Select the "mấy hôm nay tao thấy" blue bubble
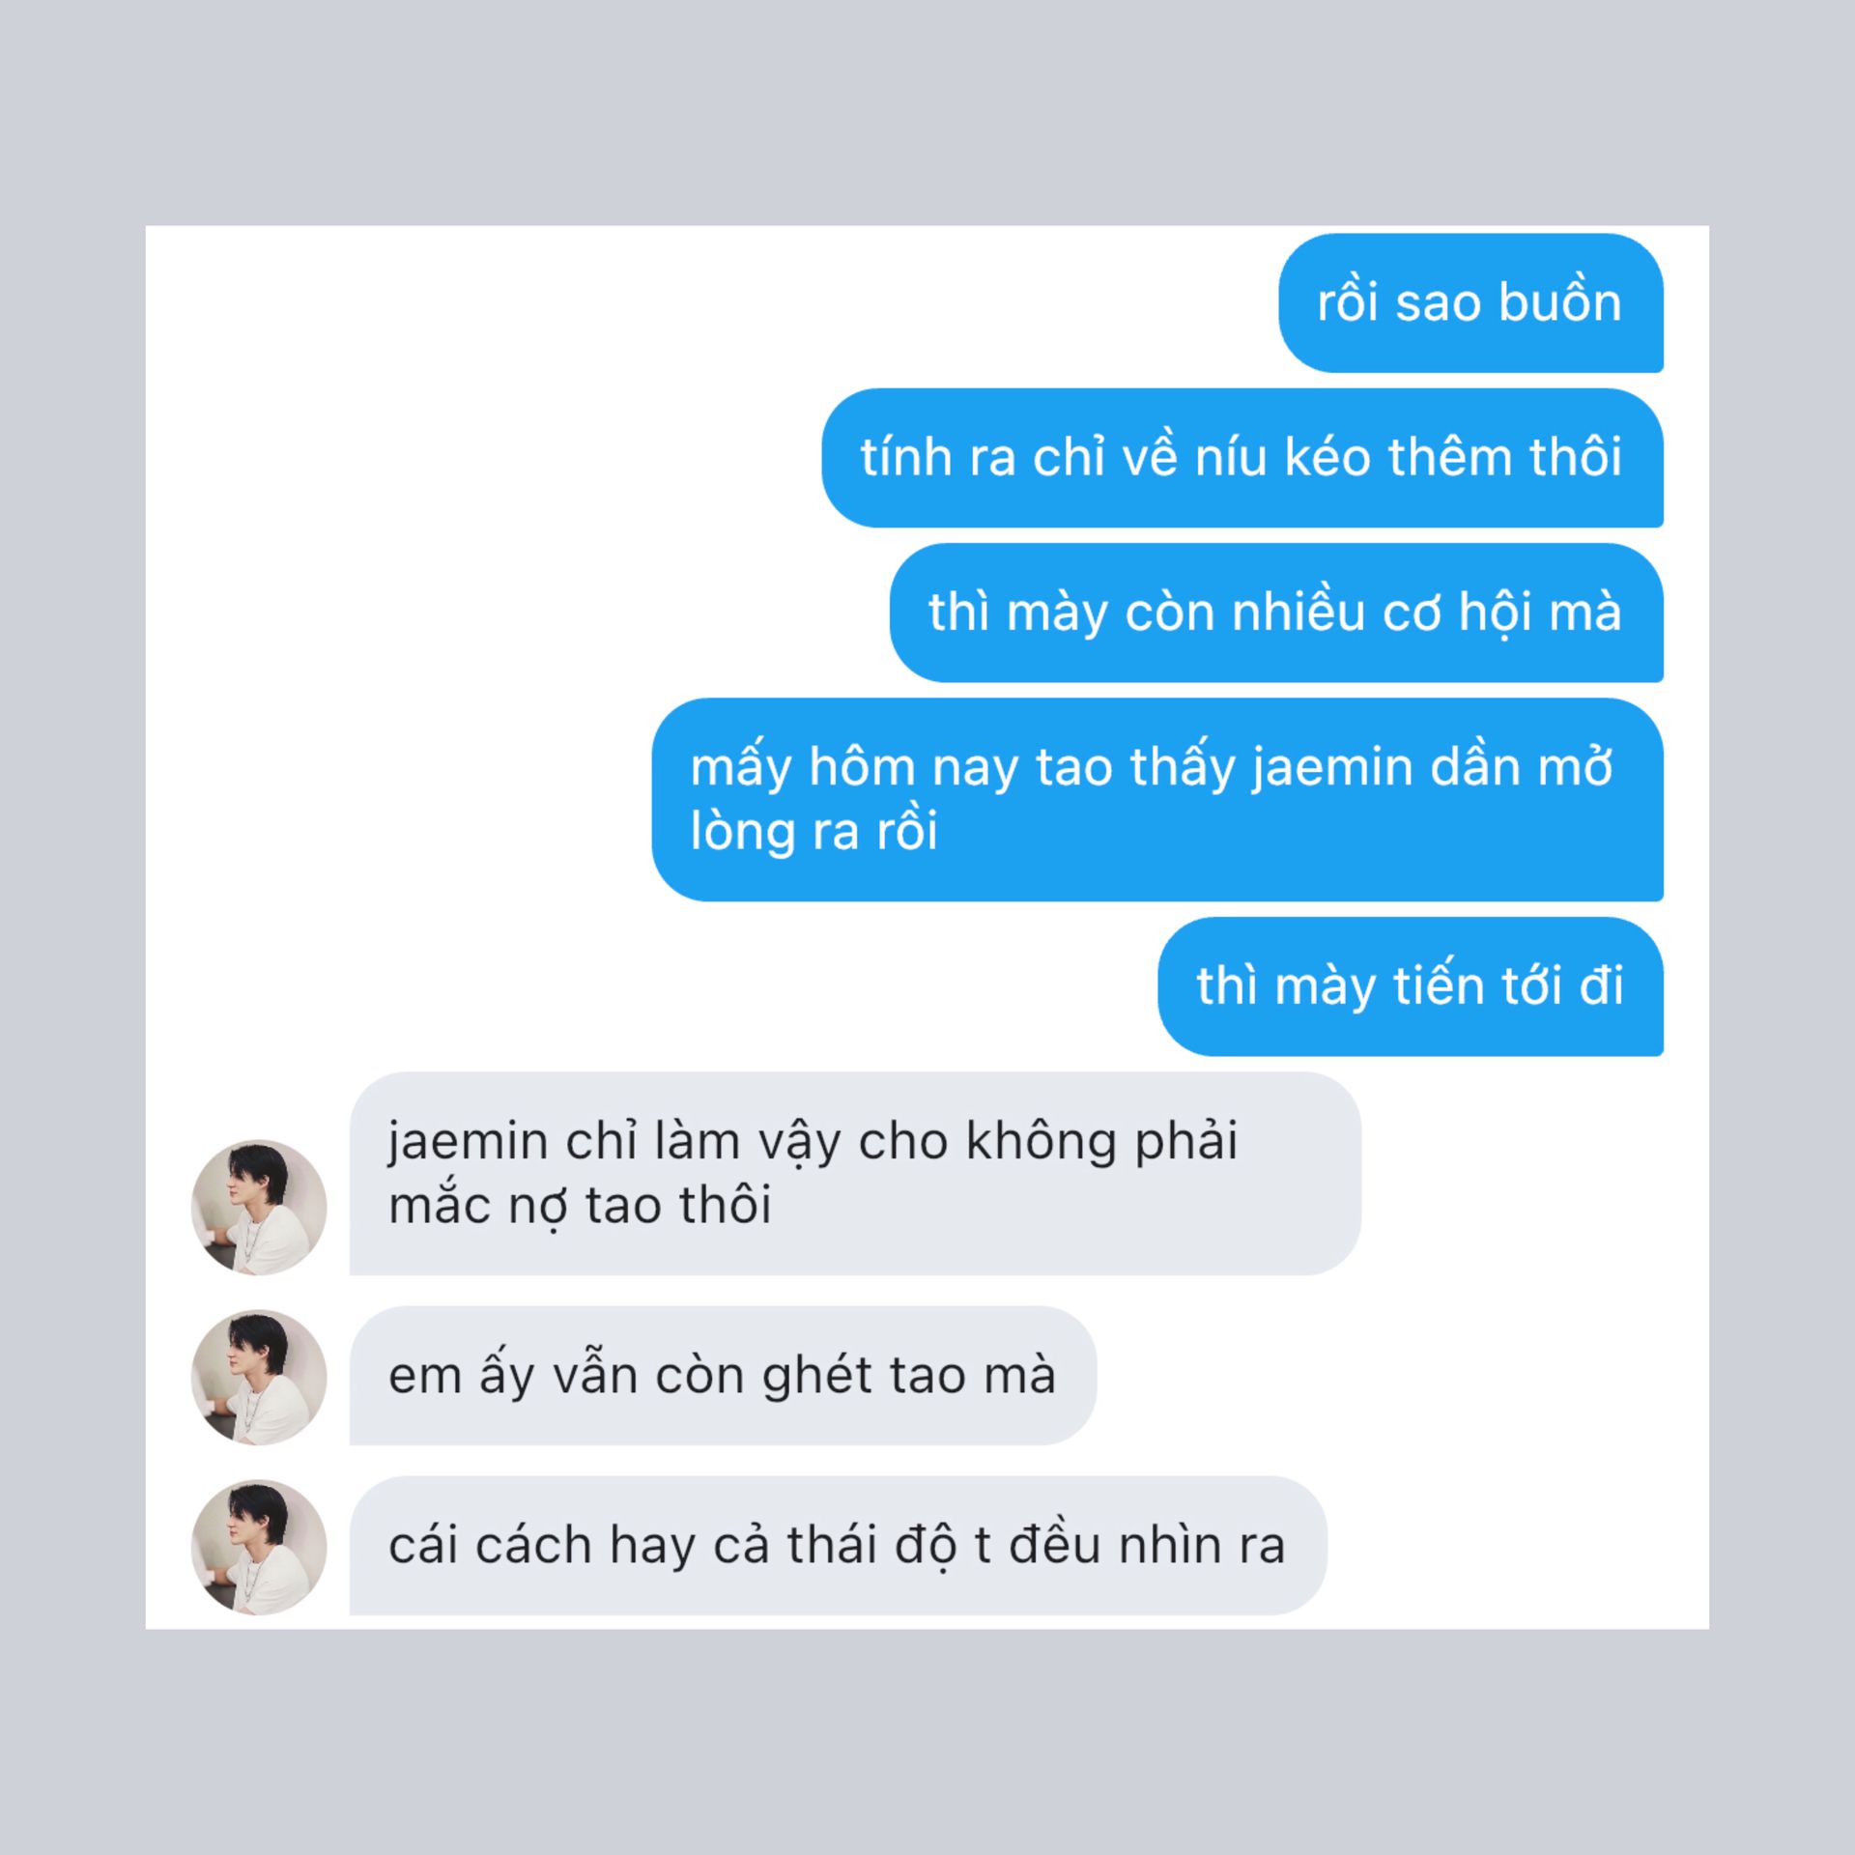1855x1855 pixels. coord(1157,800)
